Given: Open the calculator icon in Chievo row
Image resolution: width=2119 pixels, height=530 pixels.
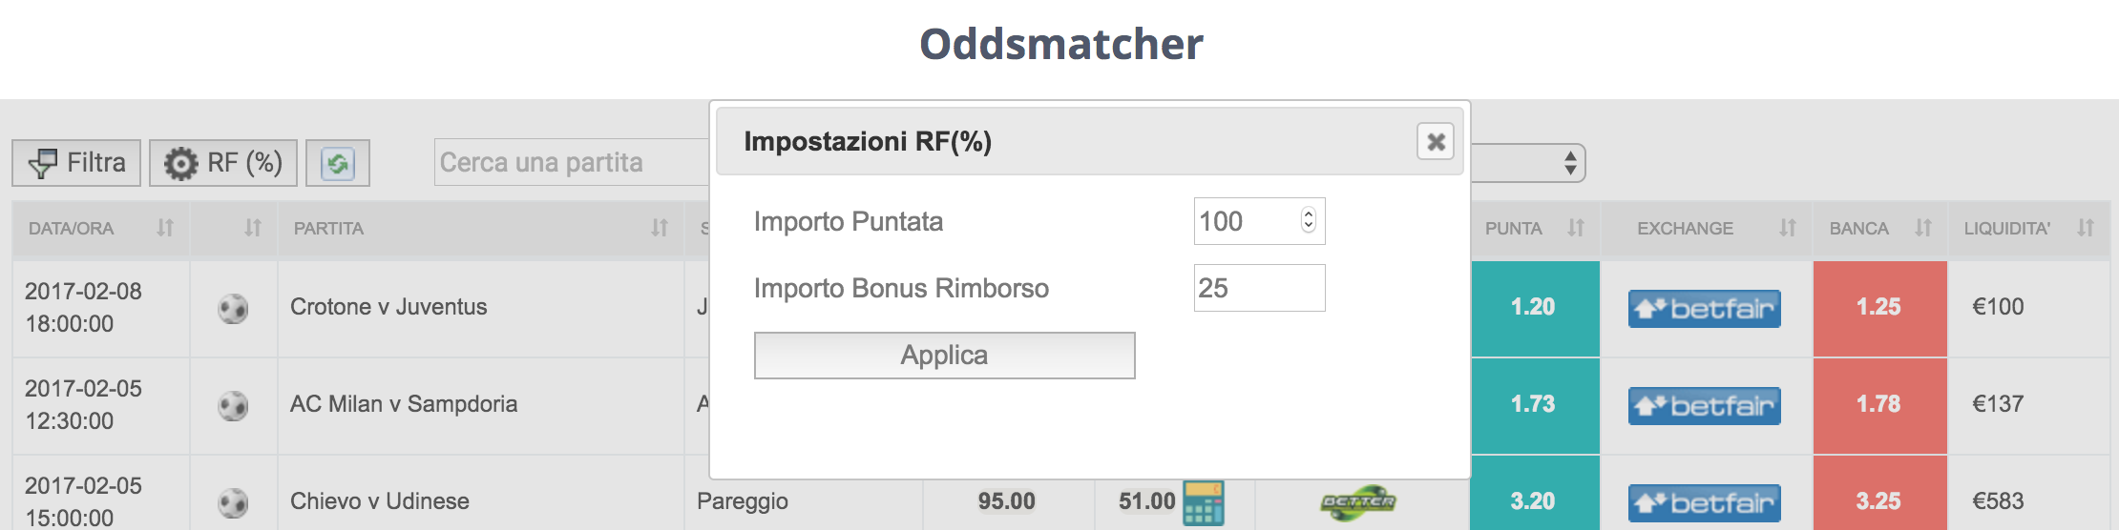Looking at the screenshot, I should (x=1203, y=502).
